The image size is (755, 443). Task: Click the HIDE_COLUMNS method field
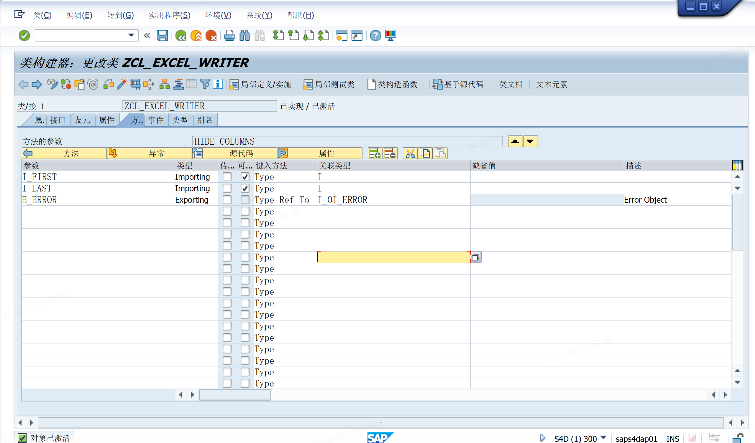coord(347,141)
